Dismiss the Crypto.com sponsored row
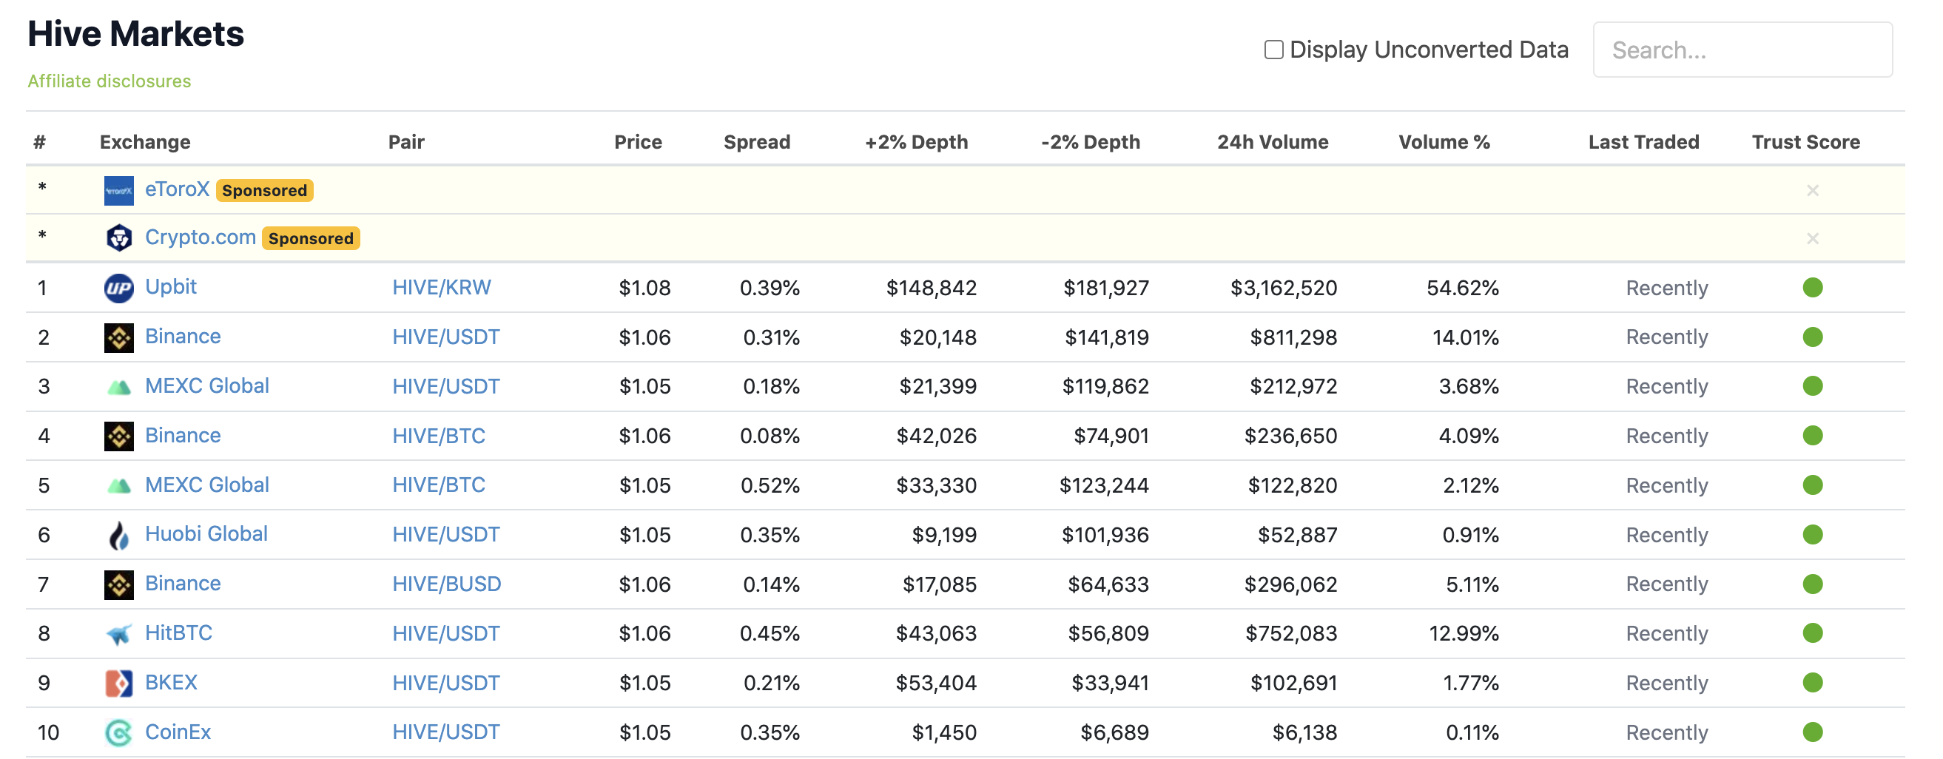1943x759 pixels. 1813,238
